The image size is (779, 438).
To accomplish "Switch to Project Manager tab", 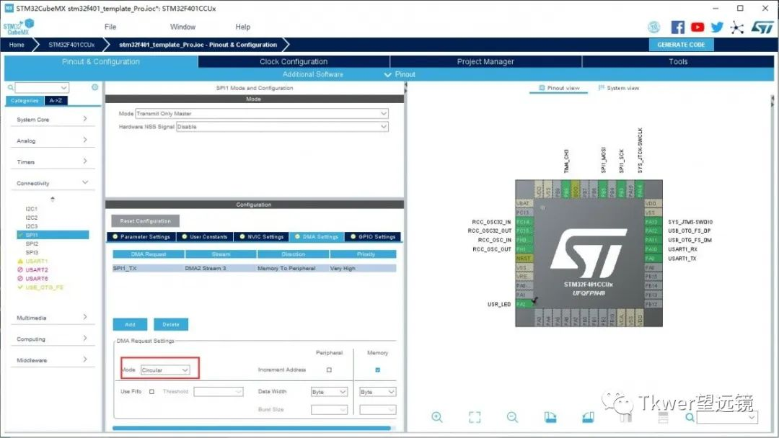I will pyautogui.click(x=485, y=61).
